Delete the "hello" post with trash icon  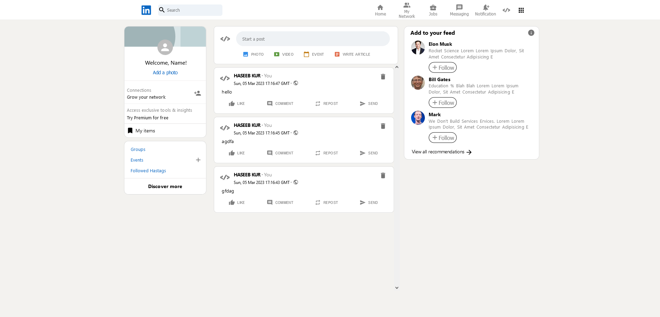383,77
